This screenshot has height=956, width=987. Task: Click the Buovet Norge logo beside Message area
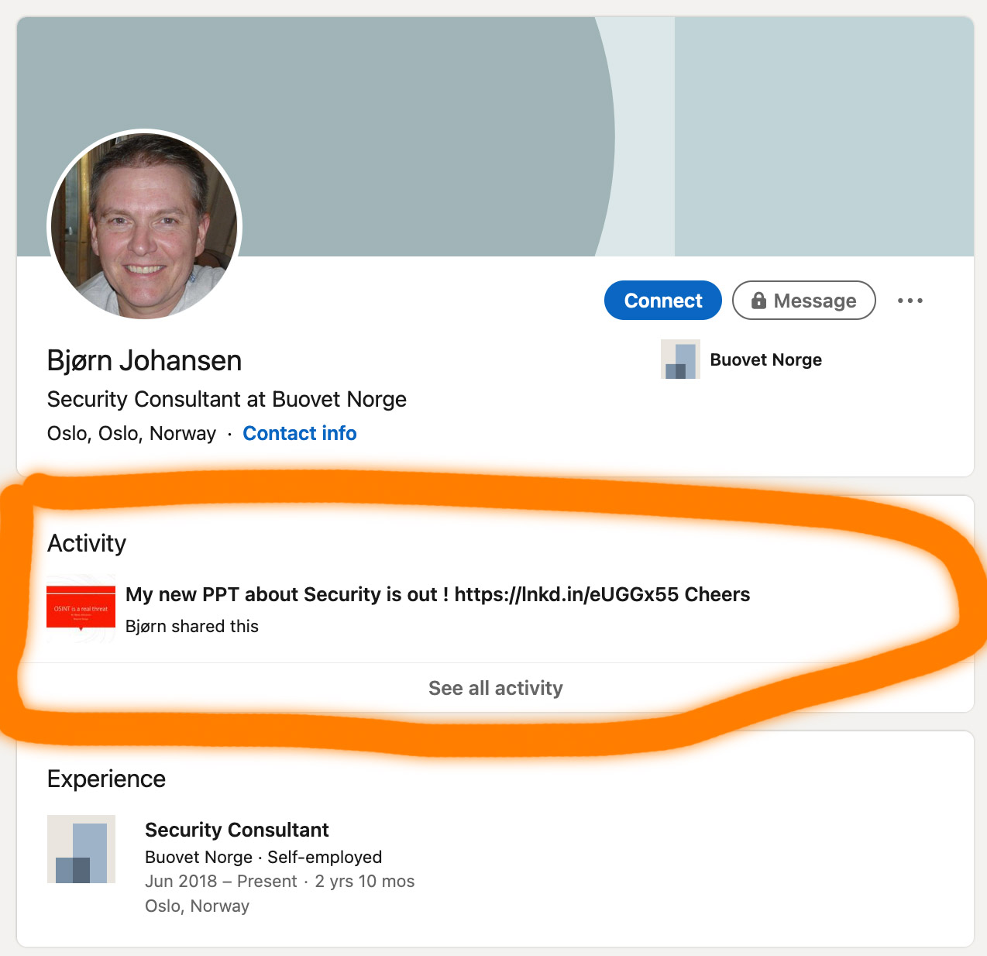(x=680, y=359)
